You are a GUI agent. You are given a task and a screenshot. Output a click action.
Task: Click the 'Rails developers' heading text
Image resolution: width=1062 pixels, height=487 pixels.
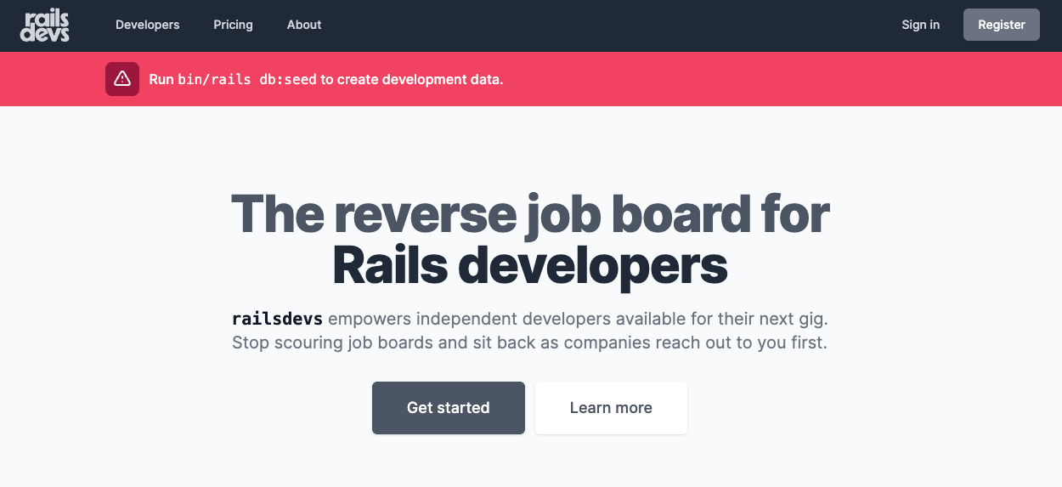pyautogui.click(x=530, y=265)
